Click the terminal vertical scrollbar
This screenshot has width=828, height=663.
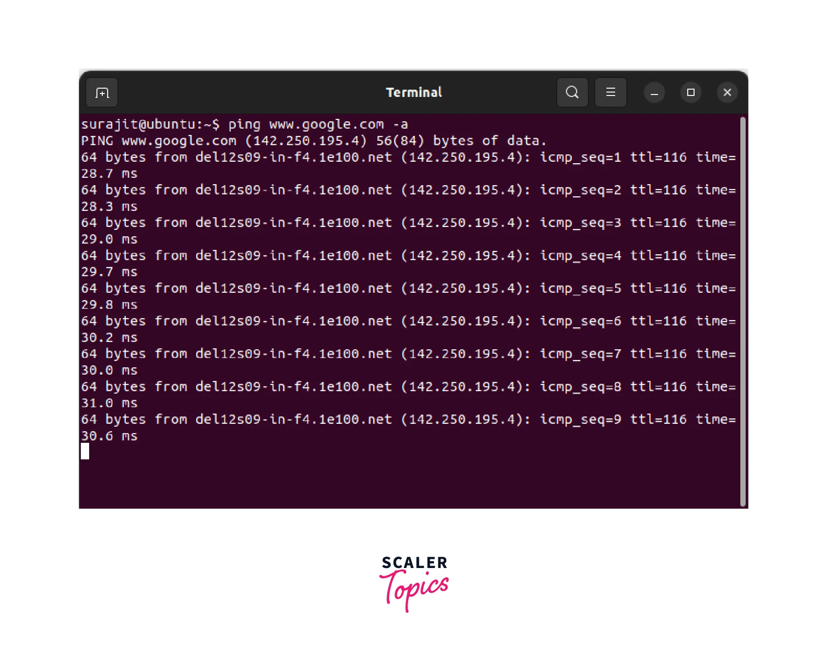pos(743,312)
